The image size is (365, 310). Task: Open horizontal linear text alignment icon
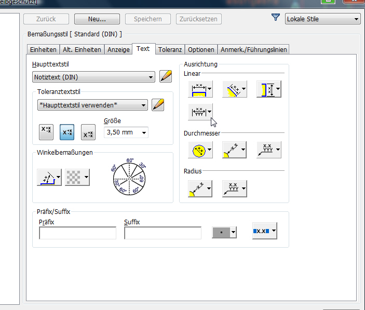[198, 89]
